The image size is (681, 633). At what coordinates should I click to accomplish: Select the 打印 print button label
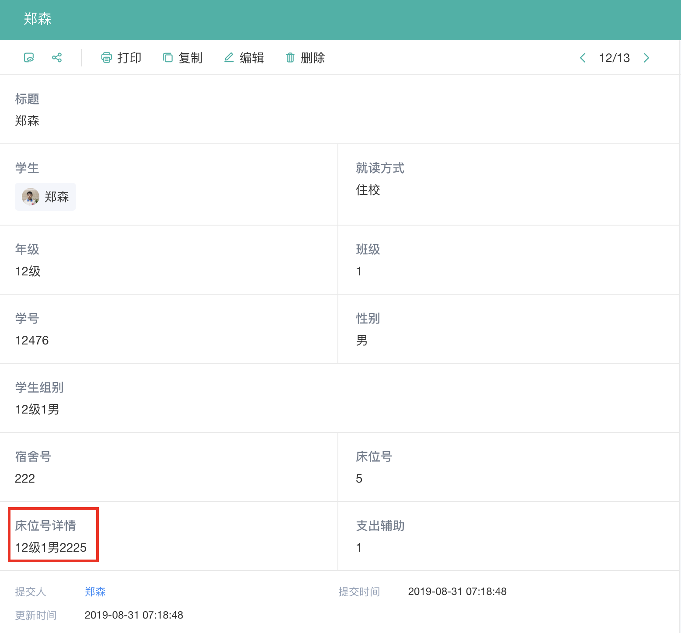pyautogui.click(x=129, y=58)
